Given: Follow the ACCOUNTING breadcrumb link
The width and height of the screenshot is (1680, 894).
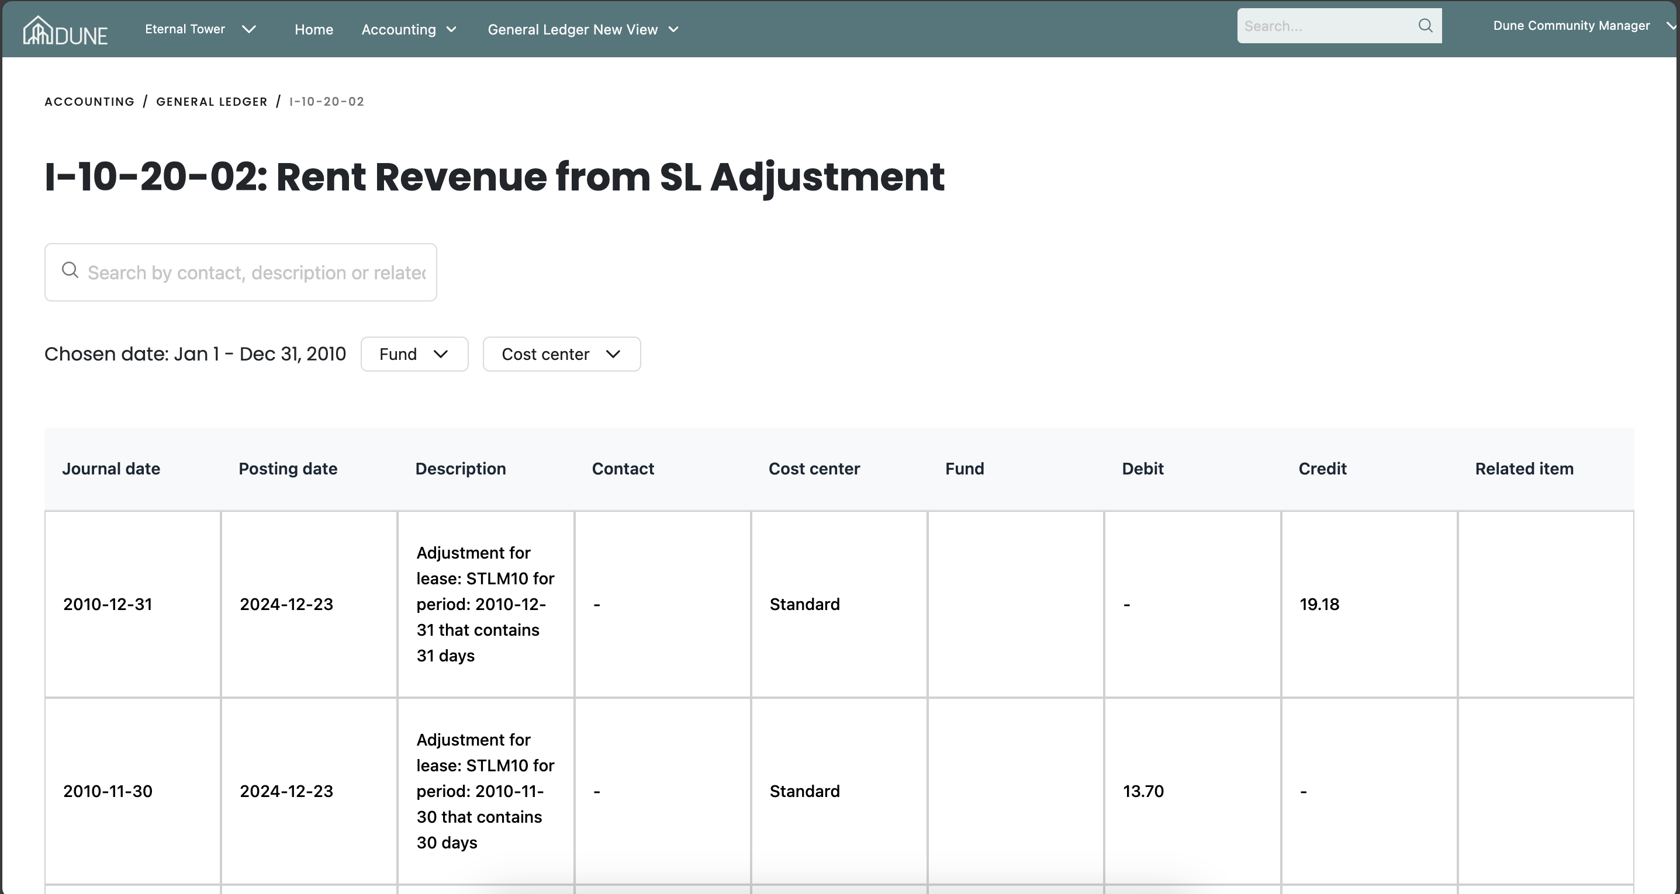Looking at the screenshot, I should click(89, 102).
